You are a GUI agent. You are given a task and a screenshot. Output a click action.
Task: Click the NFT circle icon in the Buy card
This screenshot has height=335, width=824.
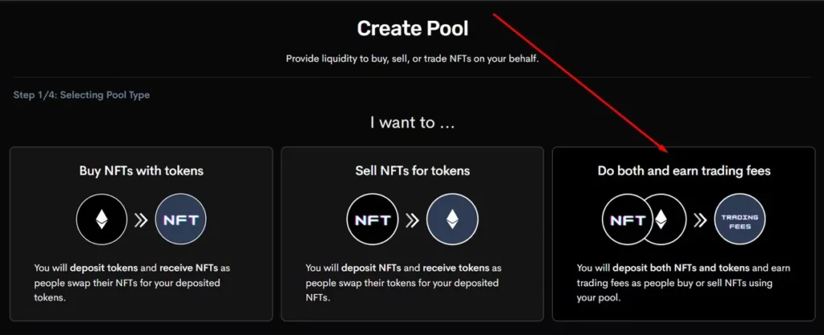[181, 219]
